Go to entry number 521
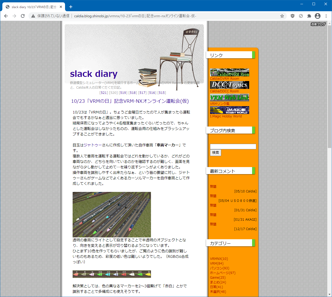This screenshot has height=297, width=332. point(104,93)
